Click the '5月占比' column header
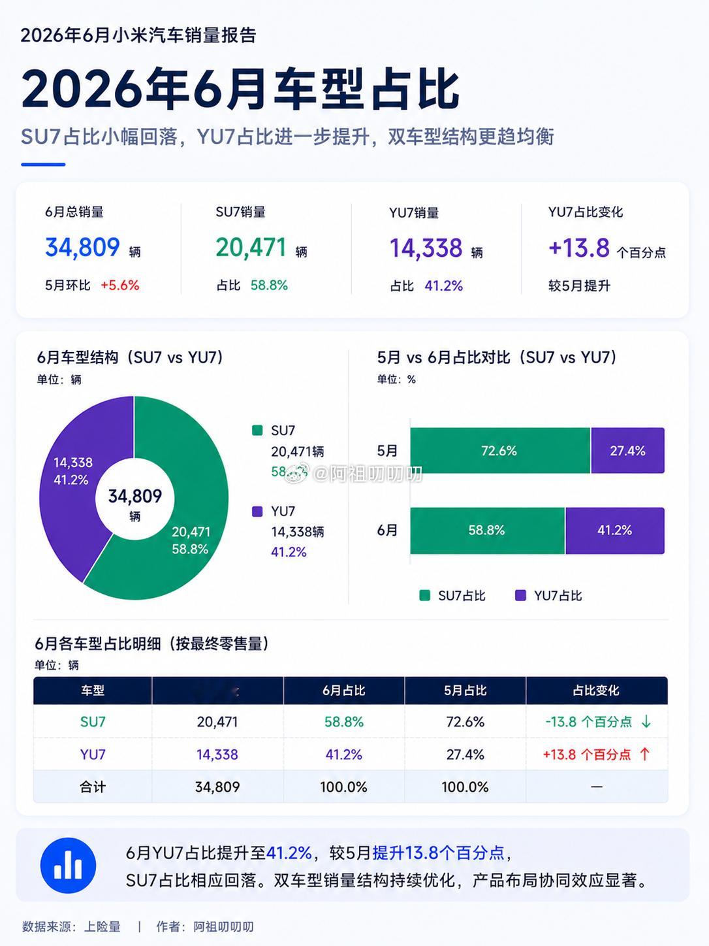 465,691
